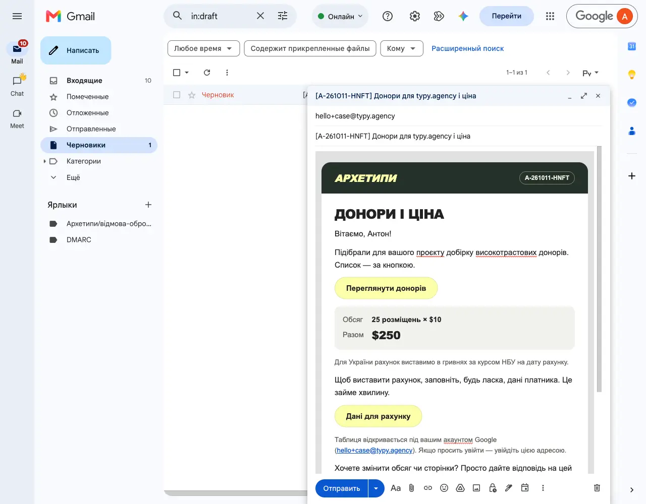Toggle confidential mode lock icon

click(493, 488)
